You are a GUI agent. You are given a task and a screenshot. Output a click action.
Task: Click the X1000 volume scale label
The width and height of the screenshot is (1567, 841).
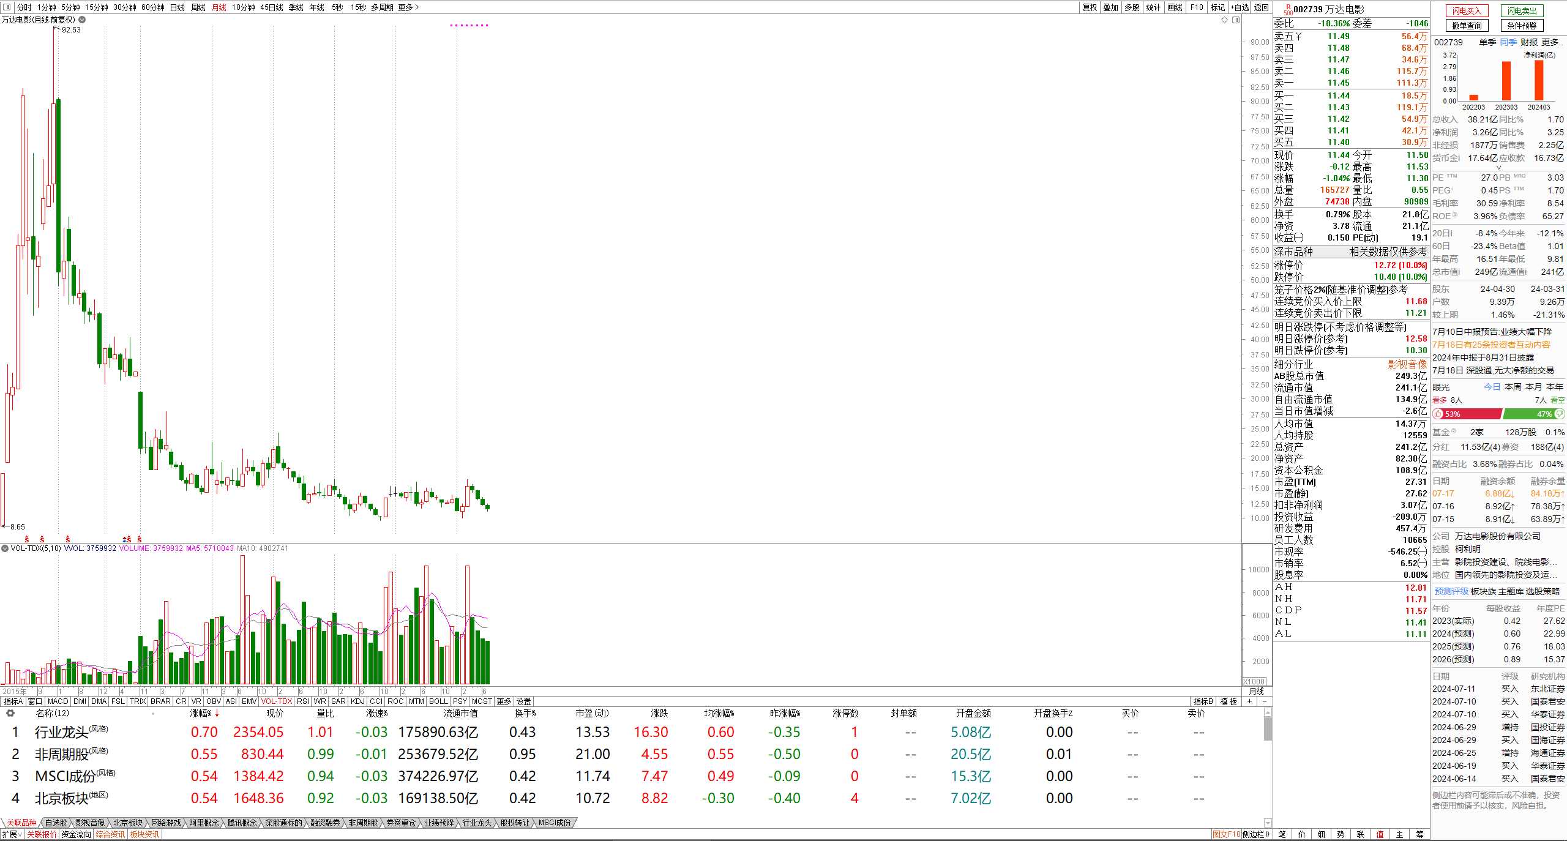click(1254, 681)
